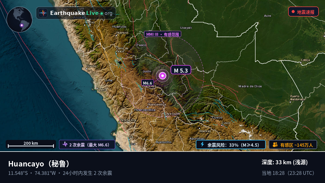Click the M 5.3 magnitude label
325x183 pixels.
(181, 70)
